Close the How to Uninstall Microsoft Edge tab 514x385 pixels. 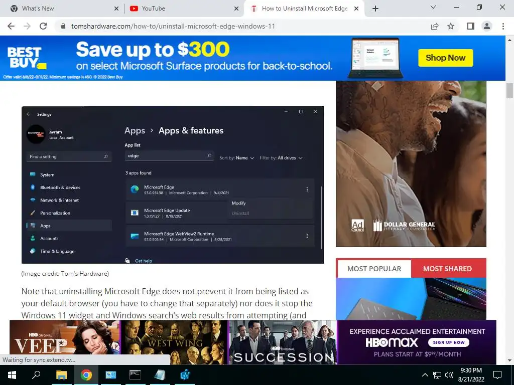(x=356, y=9)
